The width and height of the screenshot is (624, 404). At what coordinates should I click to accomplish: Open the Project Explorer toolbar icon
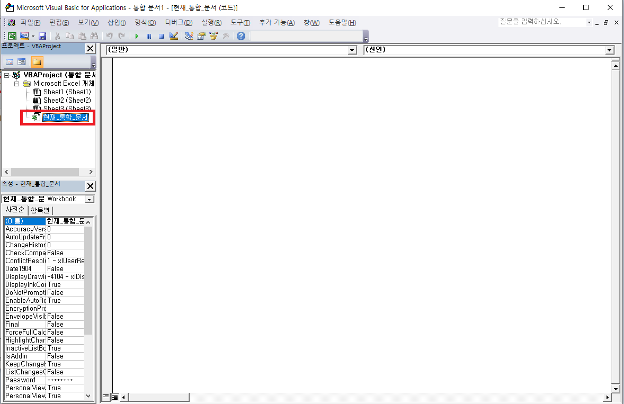[189, 36]
